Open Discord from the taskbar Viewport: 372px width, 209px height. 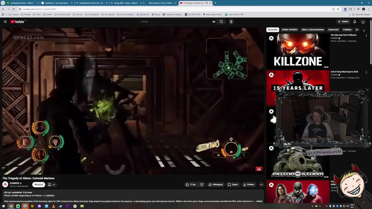pyautogui.click(x=39, y=206)
